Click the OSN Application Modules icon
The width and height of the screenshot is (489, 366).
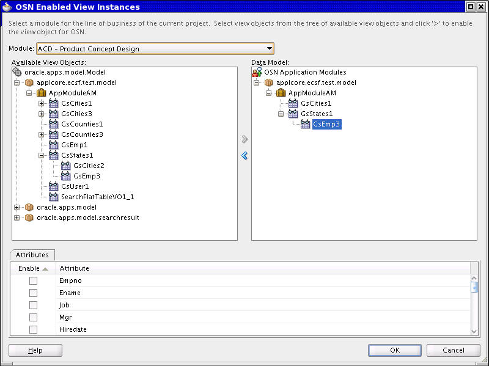(x=257, y=72)
